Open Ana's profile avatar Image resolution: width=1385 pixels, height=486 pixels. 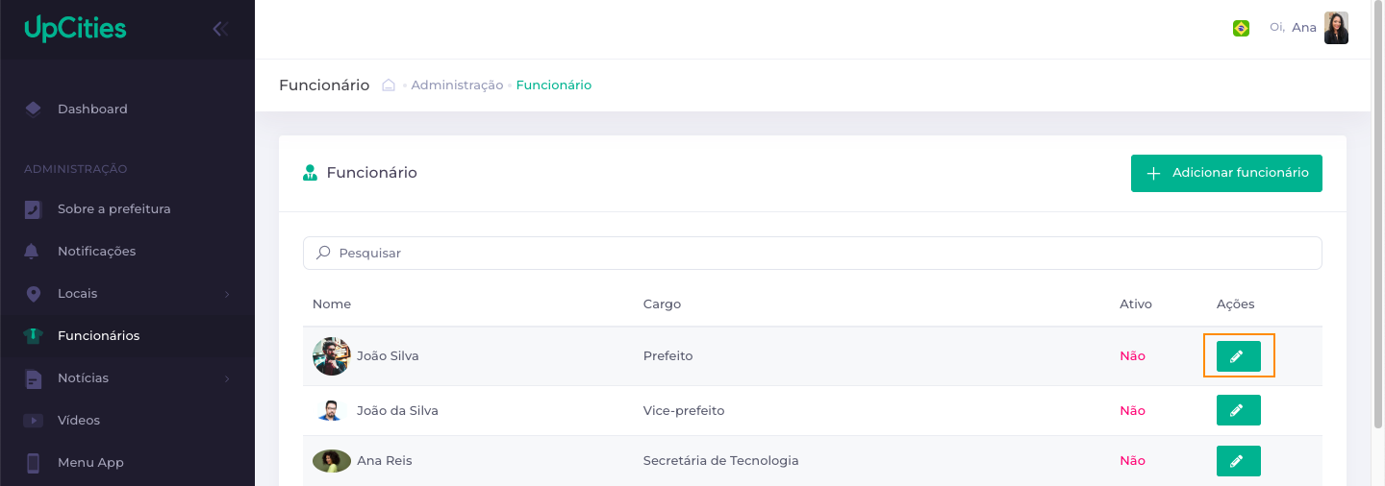1336,28
